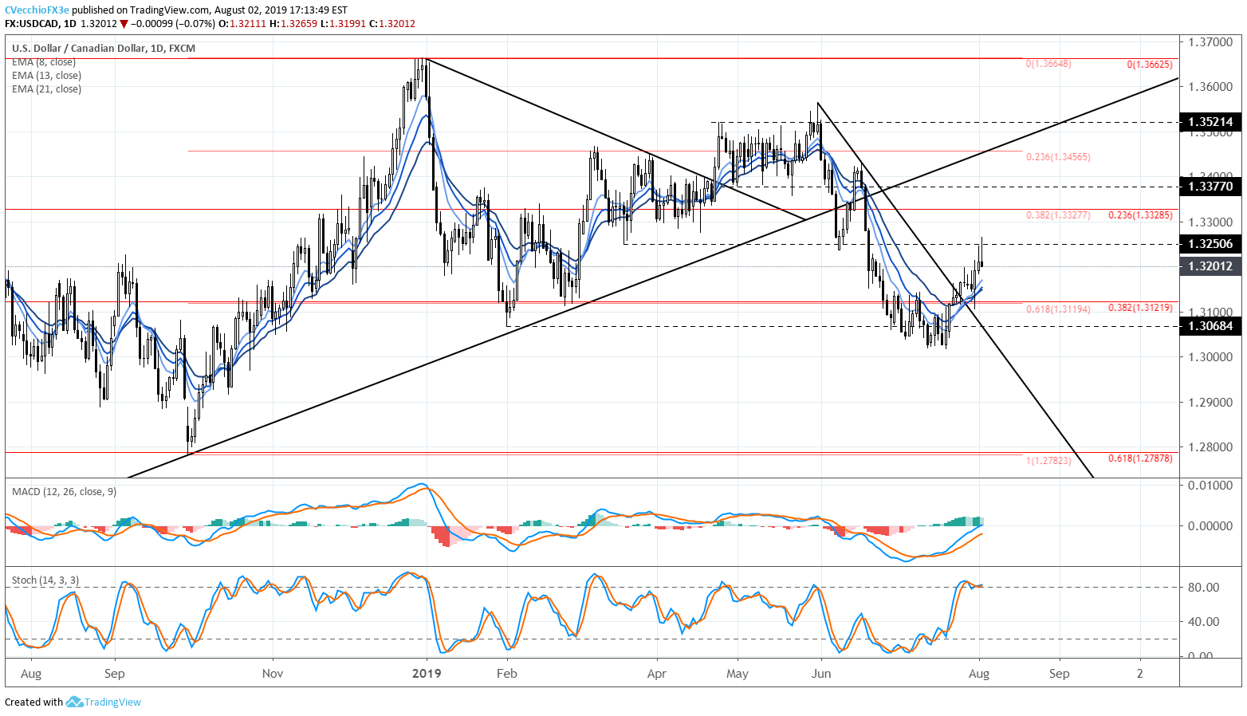Image resolution: width=1247 pixels, height=716 pixels.
Task: Click the 0.236(1.33285) Fibonacci label
Action: [x=1141, y=215]
